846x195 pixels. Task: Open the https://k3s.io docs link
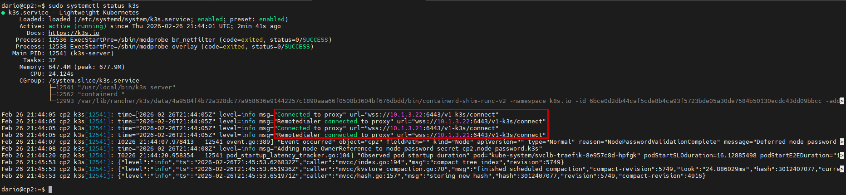(74, 33)
